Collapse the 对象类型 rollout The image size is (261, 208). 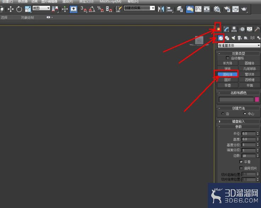pos(238,53)
